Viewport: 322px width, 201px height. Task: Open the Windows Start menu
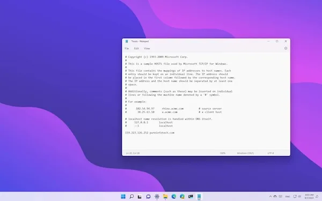(123, 196)
